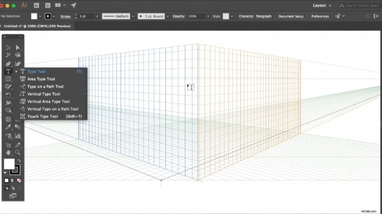Image resolution: width=382 pixels, height=214 pixels.
Task: Open the Layout workspace switcher
Action: pyautogui.click(x=322, y=5)
